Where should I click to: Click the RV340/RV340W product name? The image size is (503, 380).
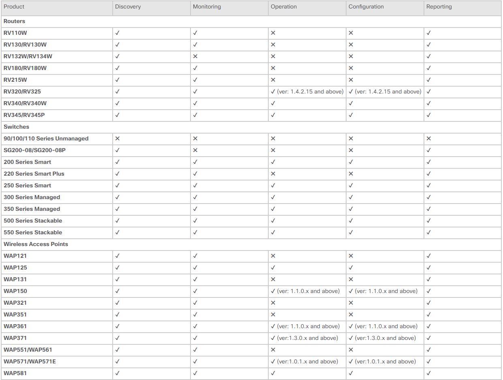[25, 103]
